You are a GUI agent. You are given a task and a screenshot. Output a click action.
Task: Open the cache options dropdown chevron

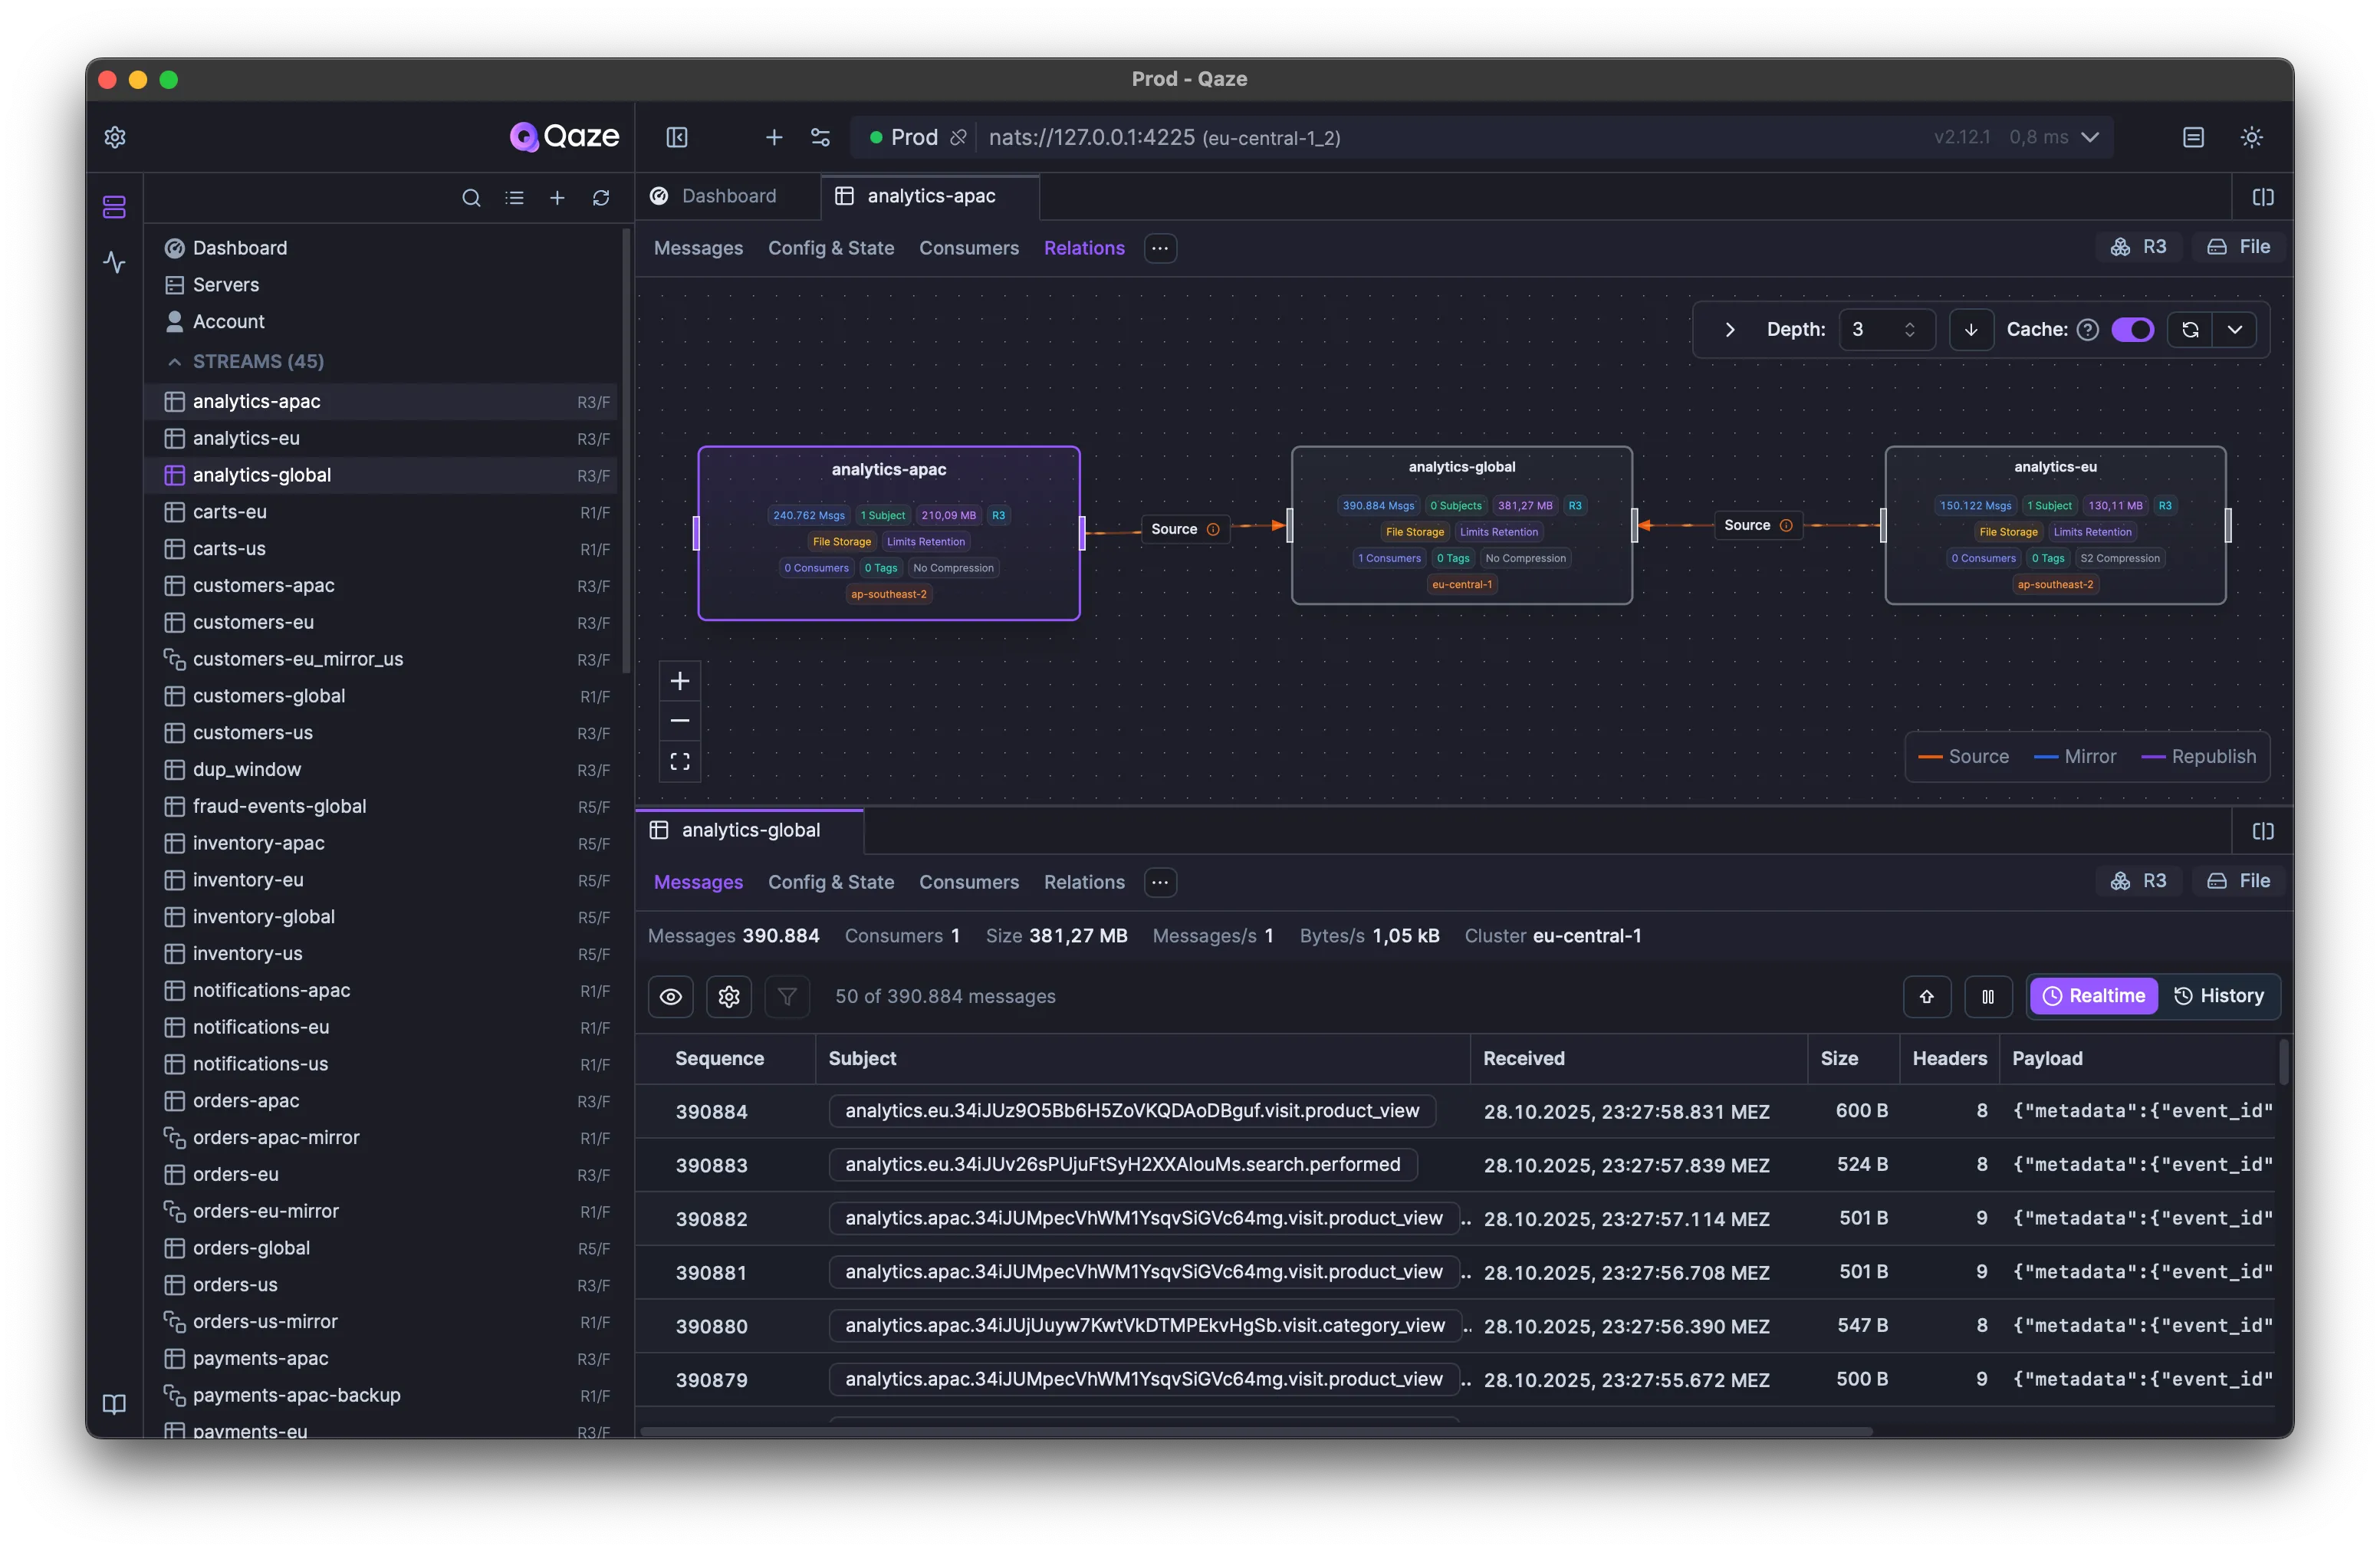[2236, 329]
